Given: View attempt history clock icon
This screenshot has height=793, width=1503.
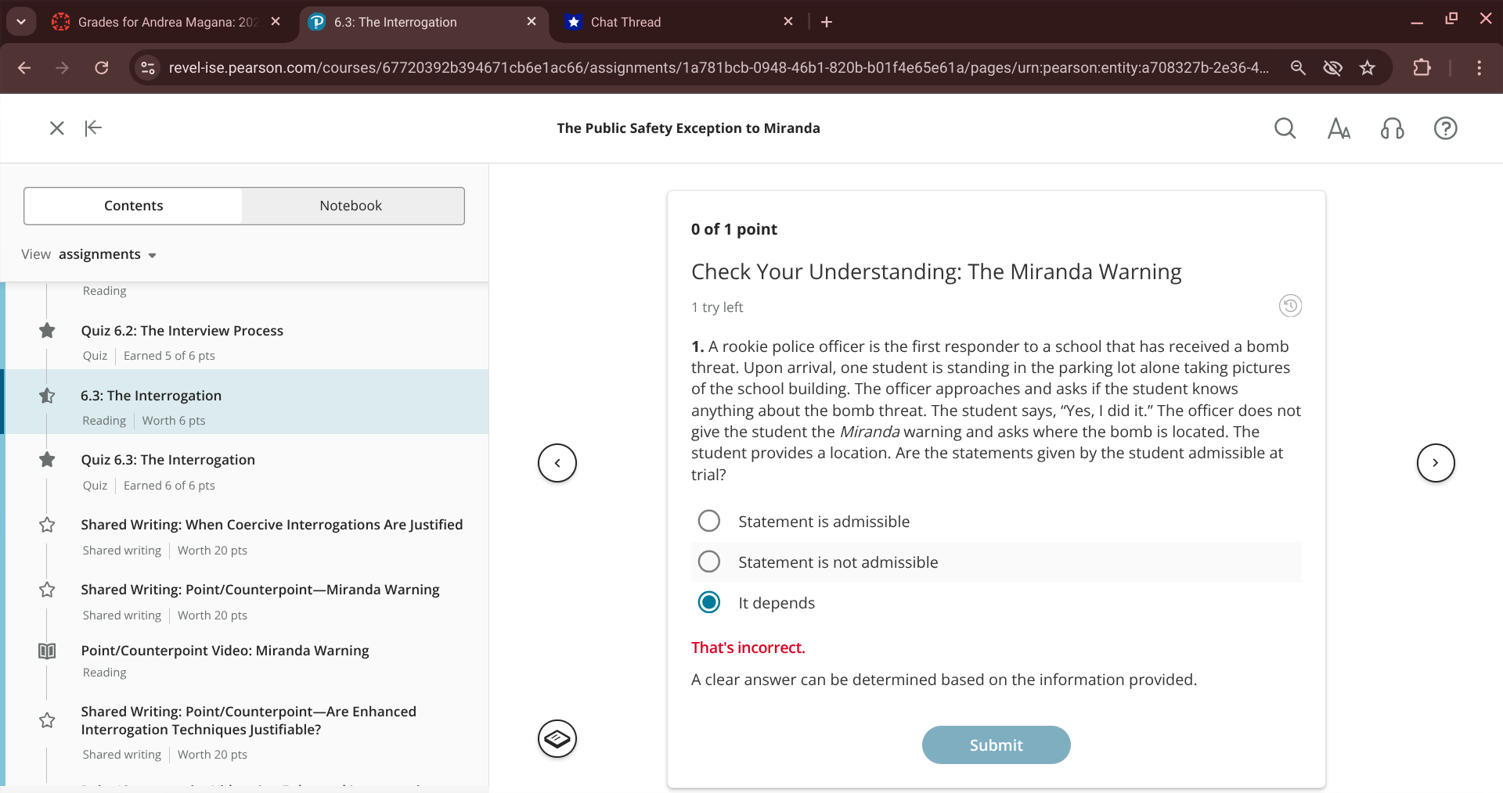Looking at the screenshot, I should point(1290,306).
